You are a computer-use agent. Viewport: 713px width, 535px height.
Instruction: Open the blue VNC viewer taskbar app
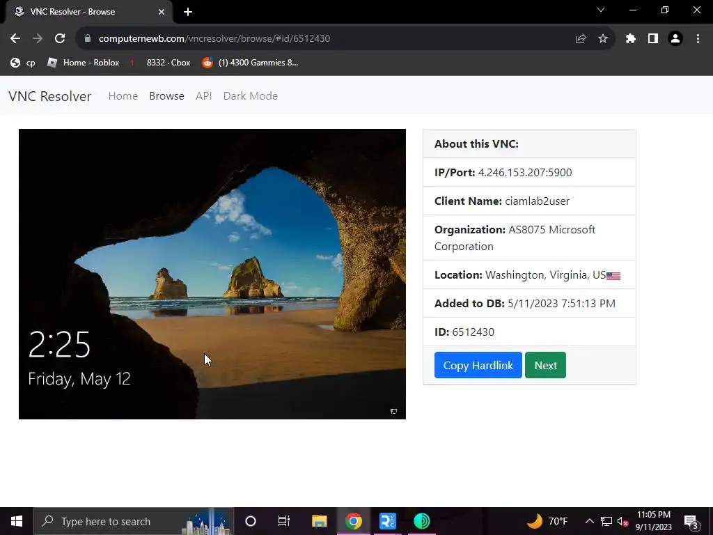(x=387, y=521)
